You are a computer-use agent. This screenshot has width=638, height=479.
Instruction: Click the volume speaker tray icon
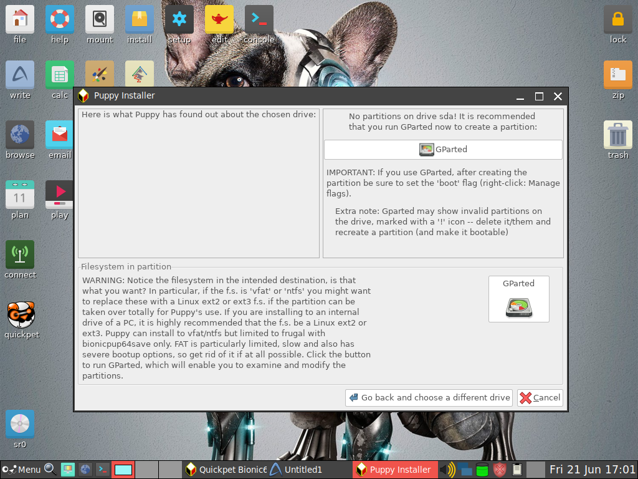(x=447, y=470)
